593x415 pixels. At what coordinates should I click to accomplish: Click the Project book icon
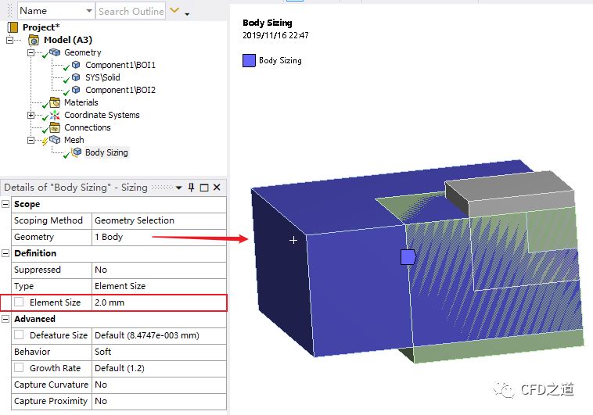(13, 27)
